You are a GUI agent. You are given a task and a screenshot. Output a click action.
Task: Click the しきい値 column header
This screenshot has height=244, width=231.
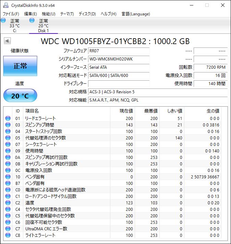[172, 111]
